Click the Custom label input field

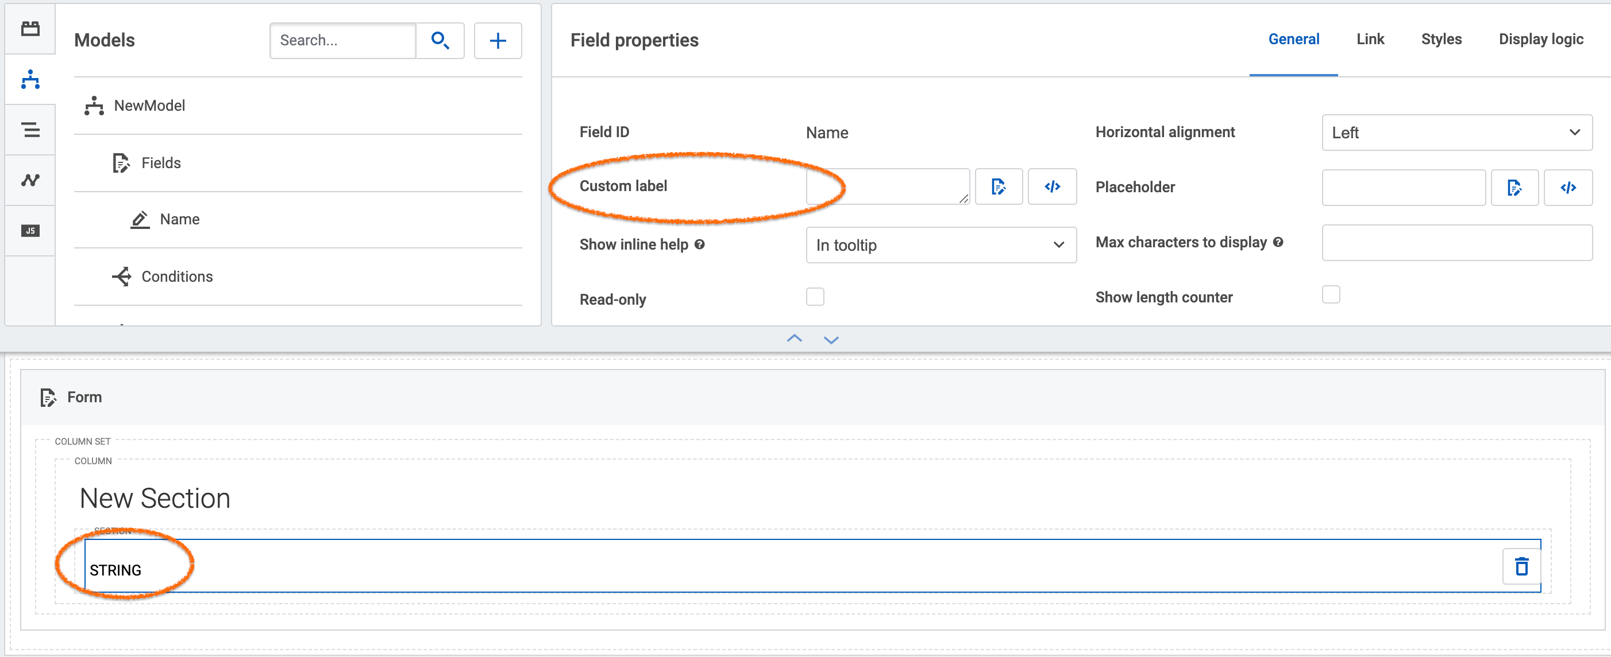pyautogui.click(x=885, y=187)
